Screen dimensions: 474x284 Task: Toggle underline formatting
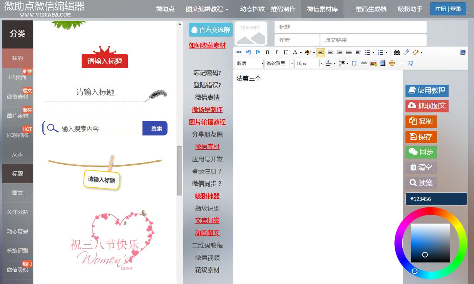tap(285, 52)
